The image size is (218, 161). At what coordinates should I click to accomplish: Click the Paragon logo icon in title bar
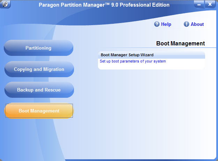pos(6,5)
